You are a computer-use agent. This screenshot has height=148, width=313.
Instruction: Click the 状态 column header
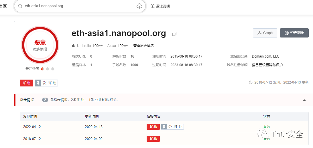(267, 116)
